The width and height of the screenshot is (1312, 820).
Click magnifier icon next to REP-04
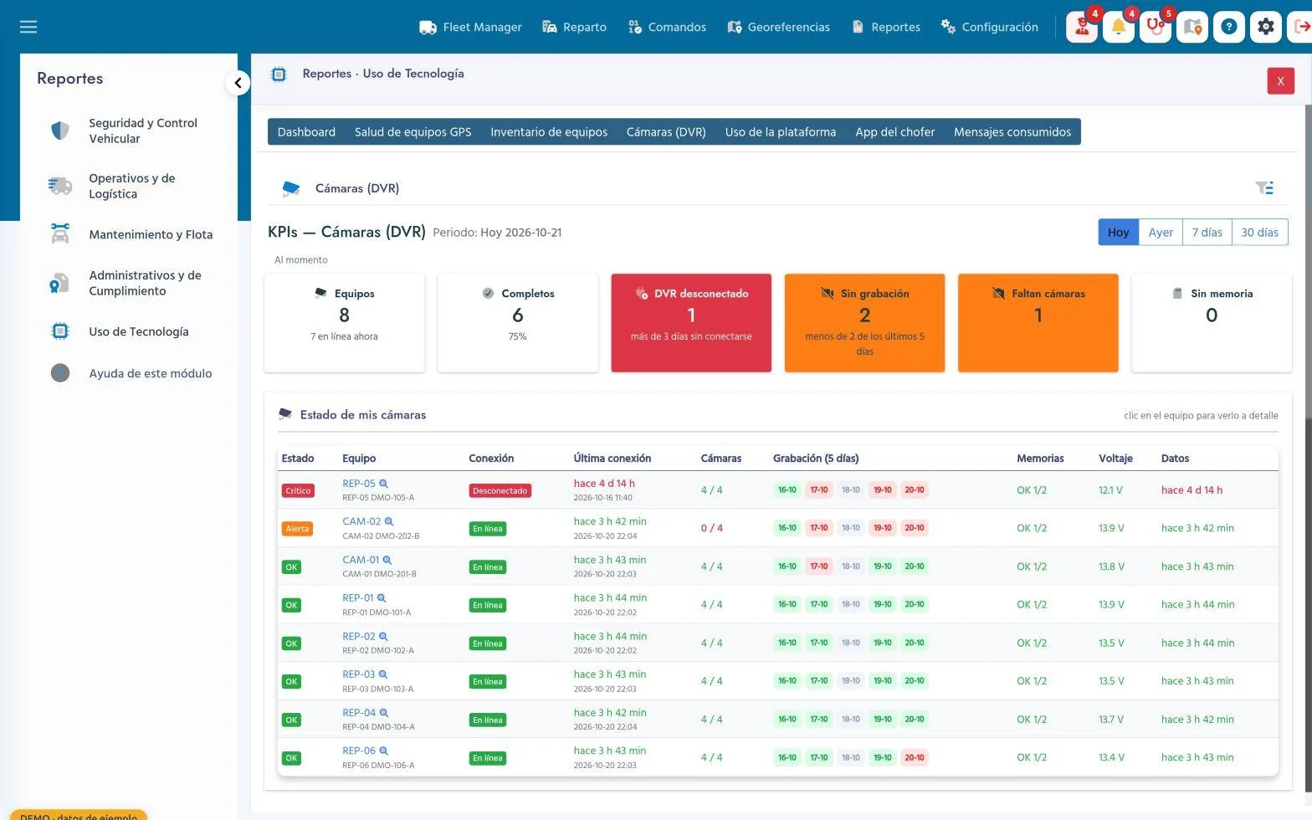coord(384,713)
